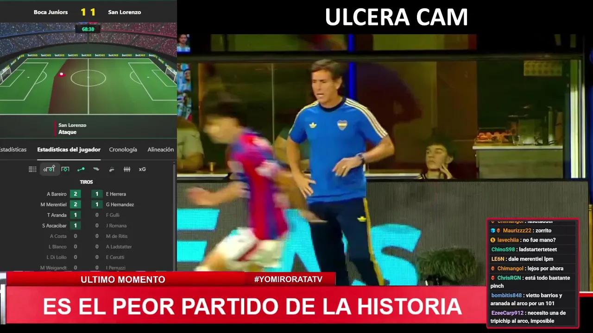Switch to the Cronología tab
Viewport: 593px width, 333px height.
tap(123, 149)
